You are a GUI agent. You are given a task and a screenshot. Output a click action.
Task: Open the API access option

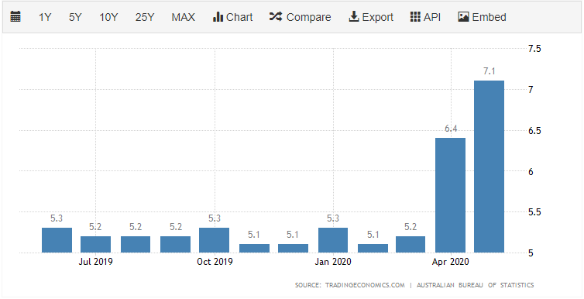(425, 17)
